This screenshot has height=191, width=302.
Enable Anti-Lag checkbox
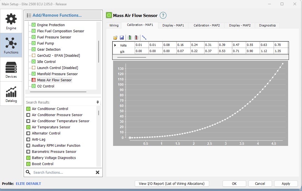coord(28,139)
